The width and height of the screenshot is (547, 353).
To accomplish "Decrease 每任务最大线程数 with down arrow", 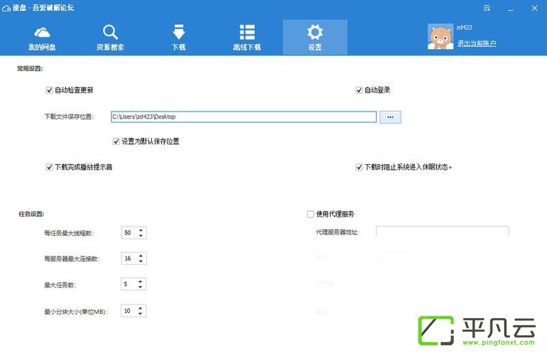I will (141, 236).
